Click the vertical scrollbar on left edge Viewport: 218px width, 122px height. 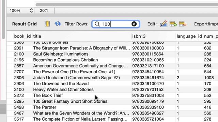(x=3, y=19)
